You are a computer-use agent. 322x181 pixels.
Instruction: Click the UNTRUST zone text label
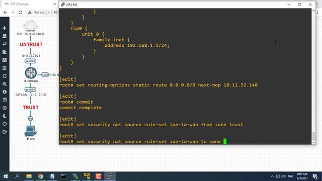[31, 45]
